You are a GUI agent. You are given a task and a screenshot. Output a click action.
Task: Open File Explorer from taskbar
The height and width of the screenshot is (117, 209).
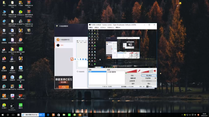(x=64, y=115)
